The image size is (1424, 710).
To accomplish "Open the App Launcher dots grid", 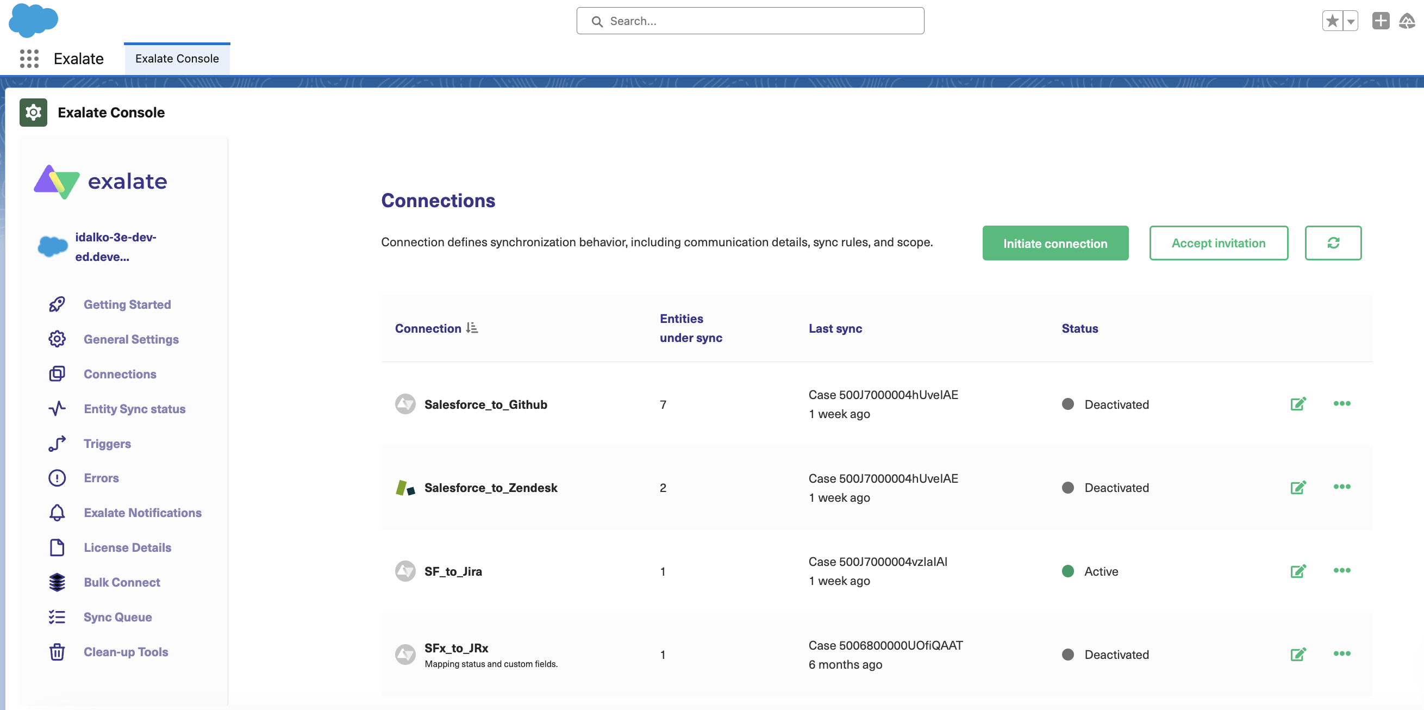I will (x=29, y=59).
